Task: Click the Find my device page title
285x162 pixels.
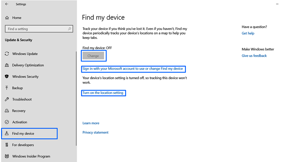Action: click(103, 17)
